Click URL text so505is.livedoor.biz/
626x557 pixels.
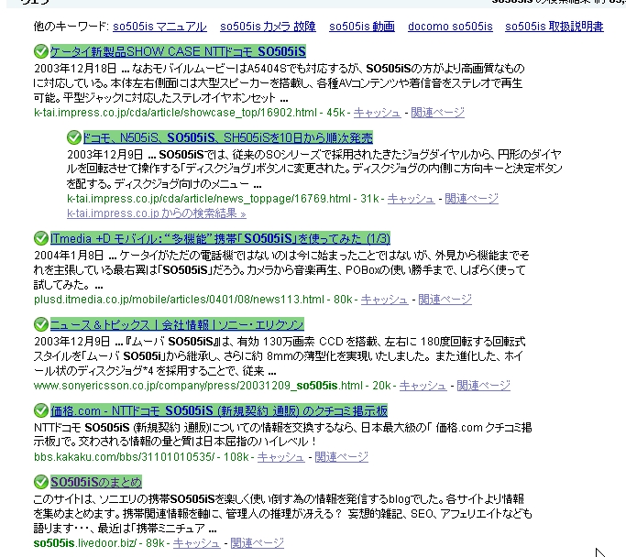click(x=85, y=543)
